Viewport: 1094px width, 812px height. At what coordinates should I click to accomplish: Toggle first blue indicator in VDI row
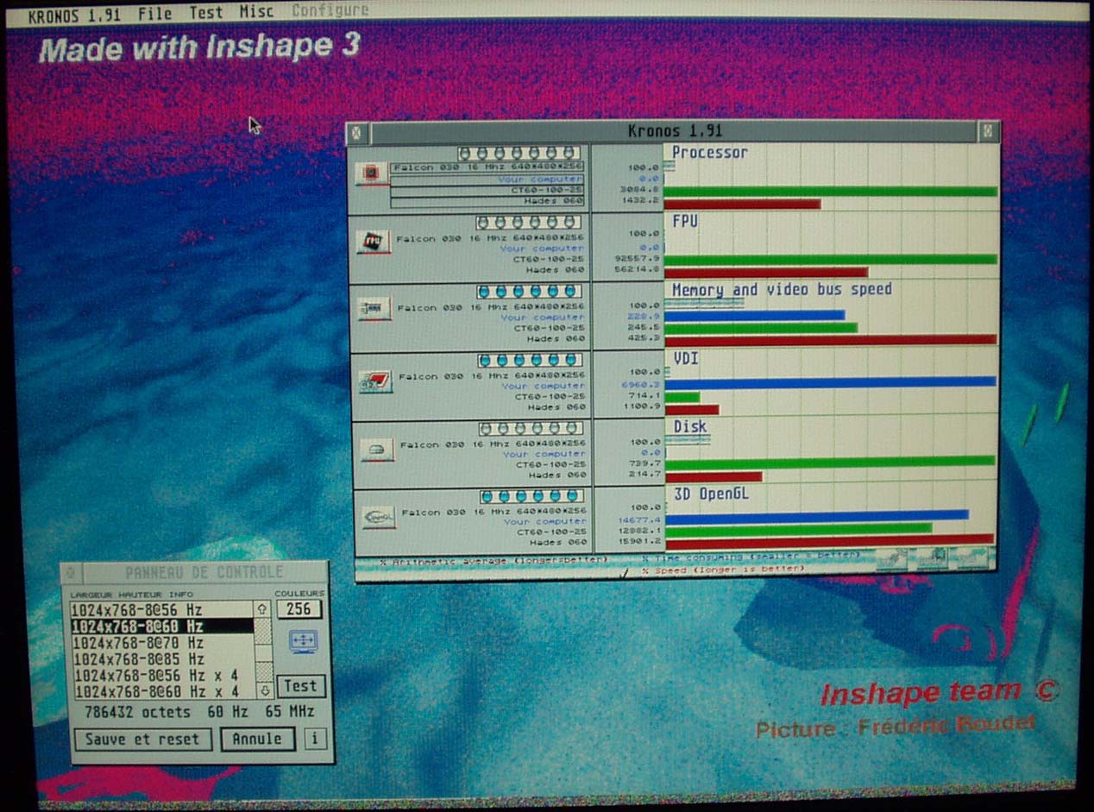pyautogui.click(x=486, y=359)
